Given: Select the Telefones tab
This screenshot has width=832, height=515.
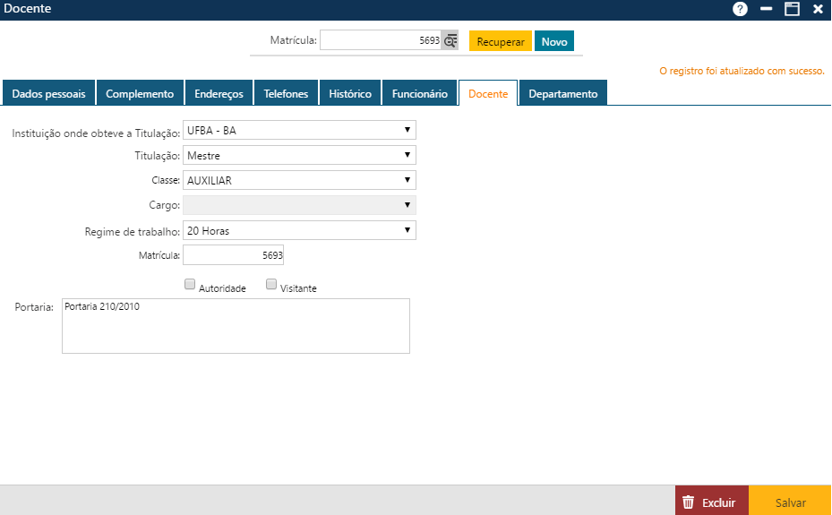Looking at the screenshot, I should [x=286, y=93].
